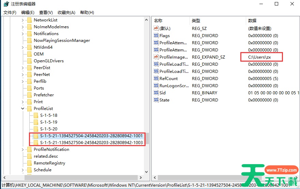Expand the PeerNet tree node
Viewport: 300px width, 189px height.
(22, 75)
